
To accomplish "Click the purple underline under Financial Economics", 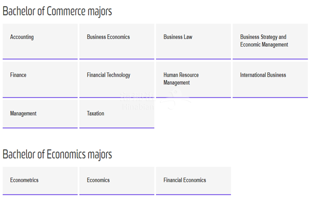I will click(193, 194).
